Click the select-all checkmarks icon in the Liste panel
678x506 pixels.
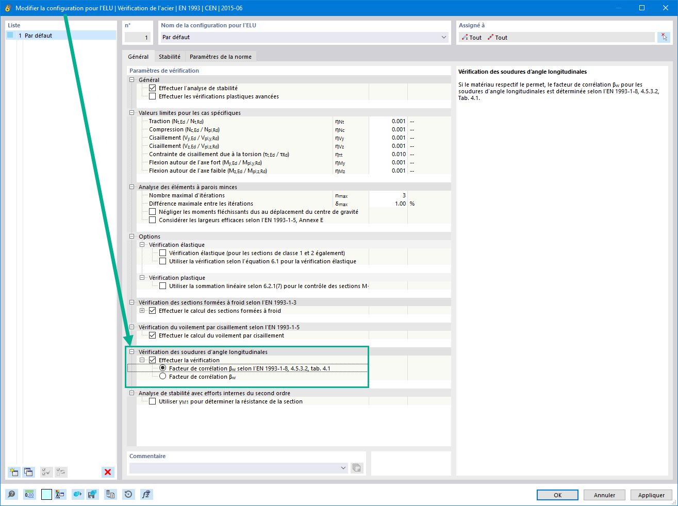click(46, 472)
